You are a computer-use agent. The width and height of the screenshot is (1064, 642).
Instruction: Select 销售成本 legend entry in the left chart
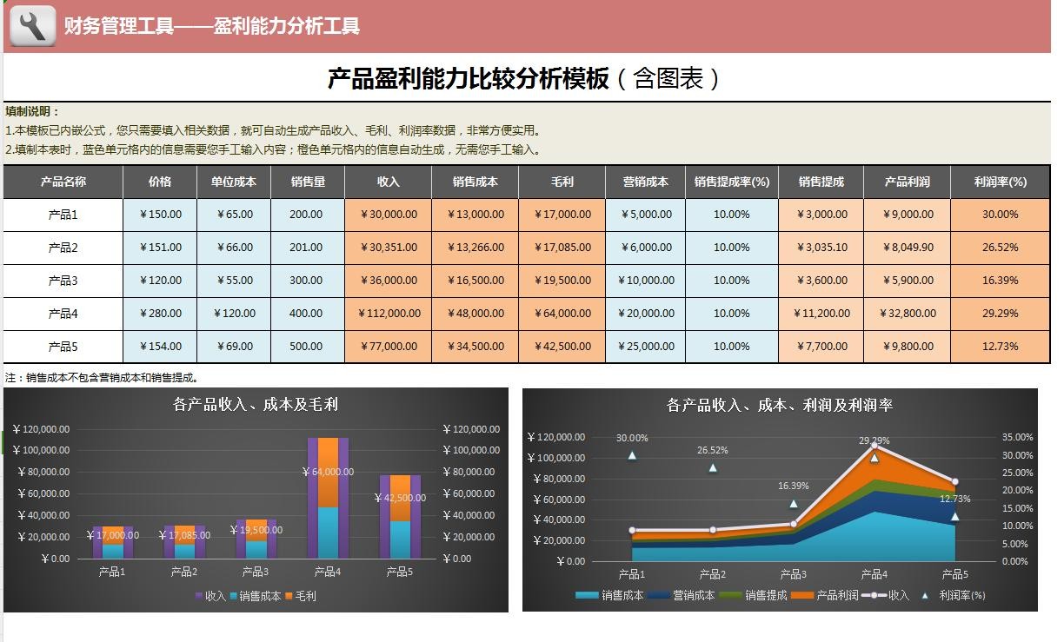click(255, 596)
